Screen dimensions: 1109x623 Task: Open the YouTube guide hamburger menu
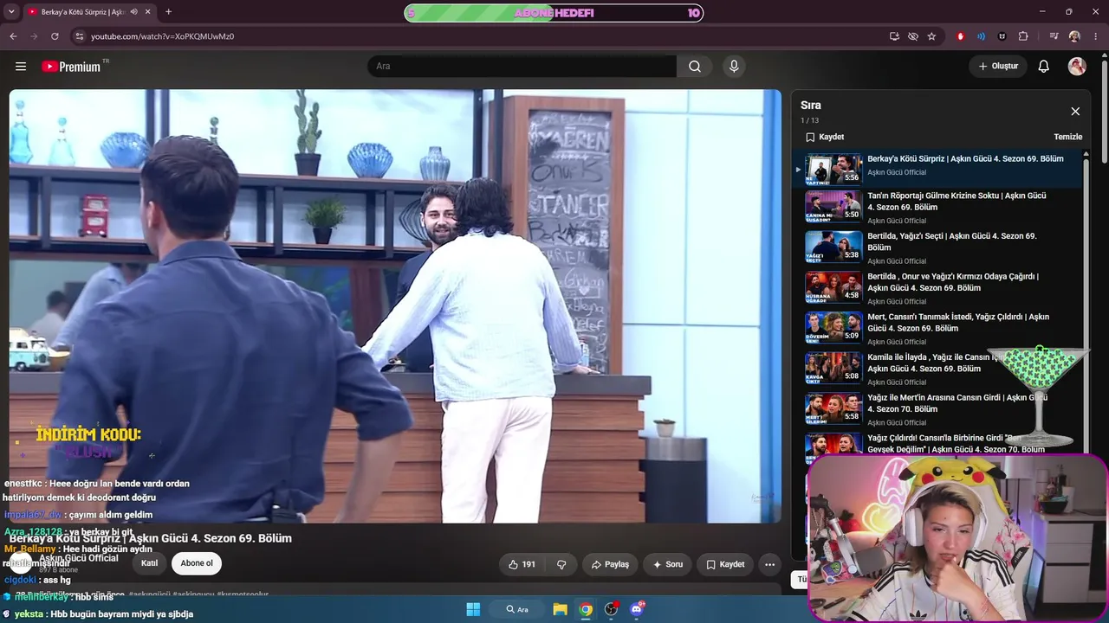(21, 67)
